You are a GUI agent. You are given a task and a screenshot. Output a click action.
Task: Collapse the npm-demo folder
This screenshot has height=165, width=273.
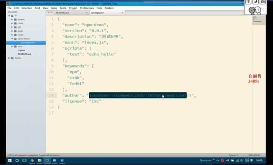tap(12, 39)
